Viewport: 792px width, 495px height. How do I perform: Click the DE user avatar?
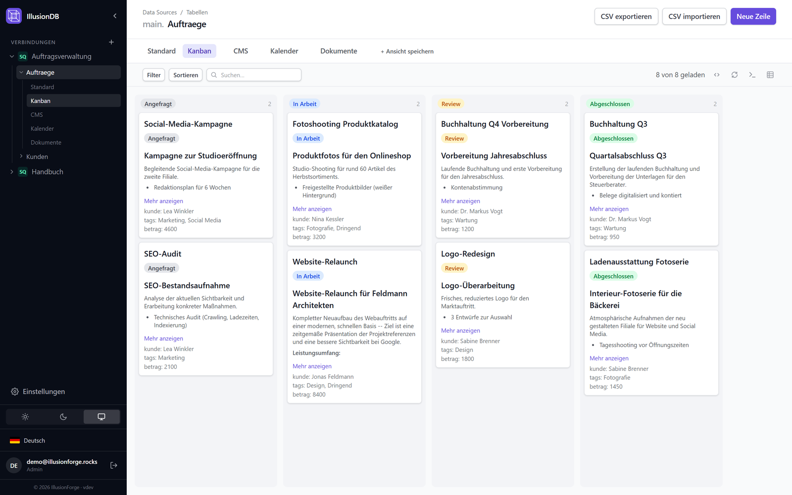pyautogui.click(x=14, y=465)
